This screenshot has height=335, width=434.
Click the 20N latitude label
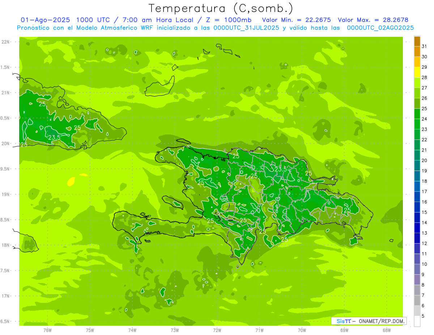point(5,143)
